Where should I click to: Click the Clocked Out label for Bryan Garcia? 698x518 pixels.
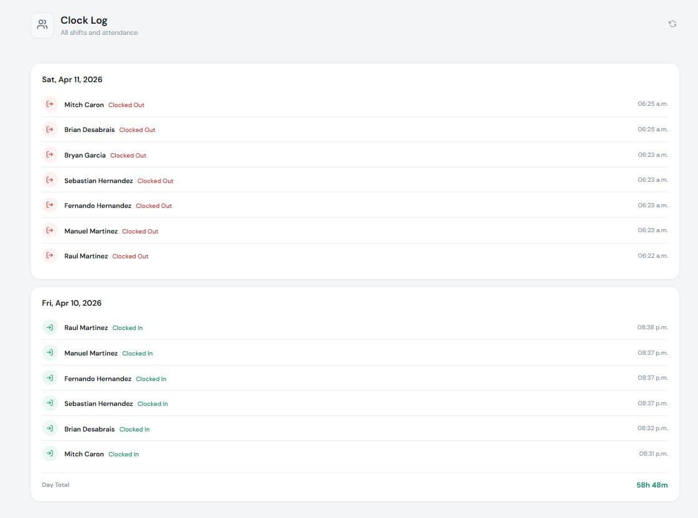(128, 155)
